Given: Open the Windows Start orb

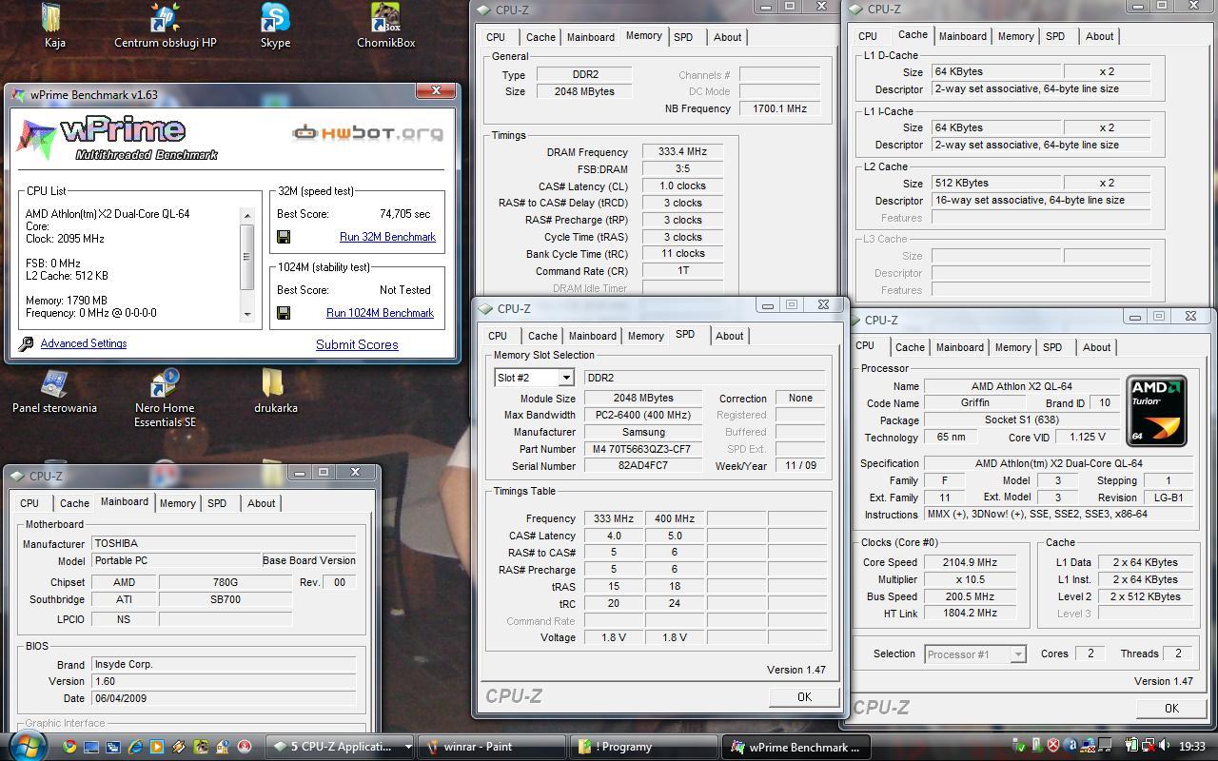Looking at the screenshot, I should (x=28, y=746).
